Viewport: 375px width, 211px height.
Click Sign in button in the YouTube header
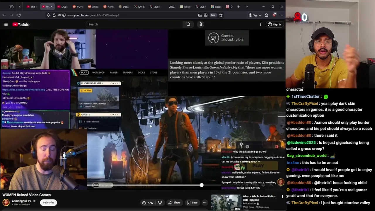(x=274, y=24)
